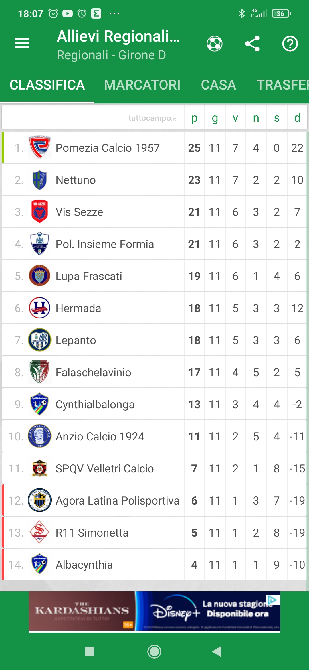This screenshot has width=309, height=670.
Task: Tap the goal difference column header d
Action: pyautogui.click(x=297, y=118)
